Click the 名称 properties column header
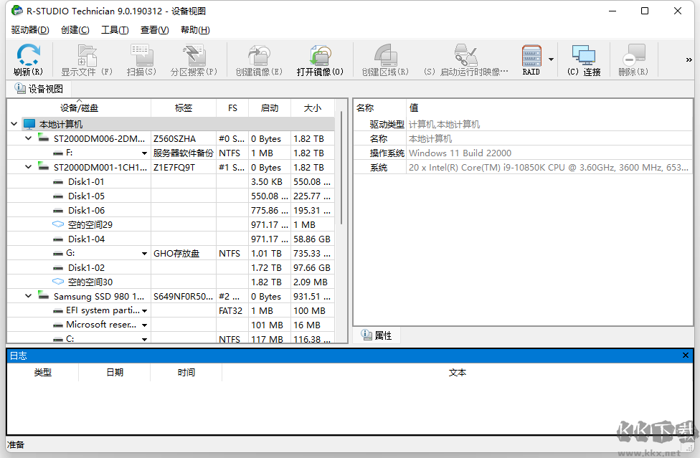Screen dimensions: 700x458 click(380, 108)
